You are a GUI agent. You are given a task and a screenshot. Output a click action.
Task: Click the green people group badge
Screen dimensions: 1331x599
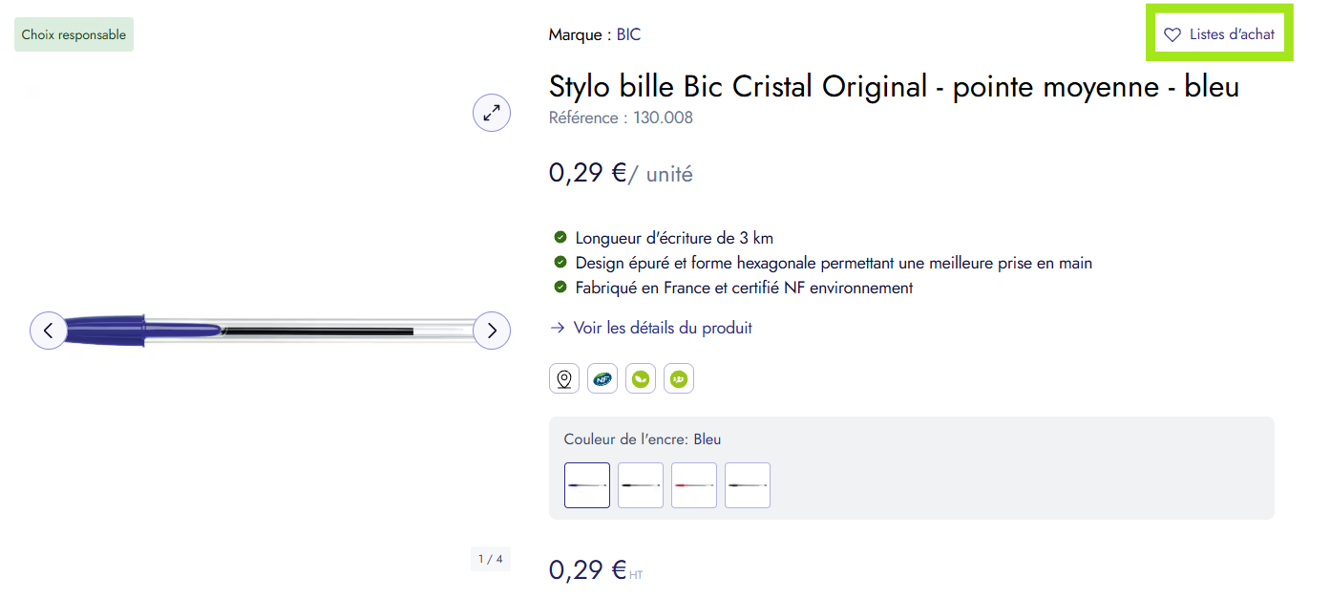pos(679,378)
